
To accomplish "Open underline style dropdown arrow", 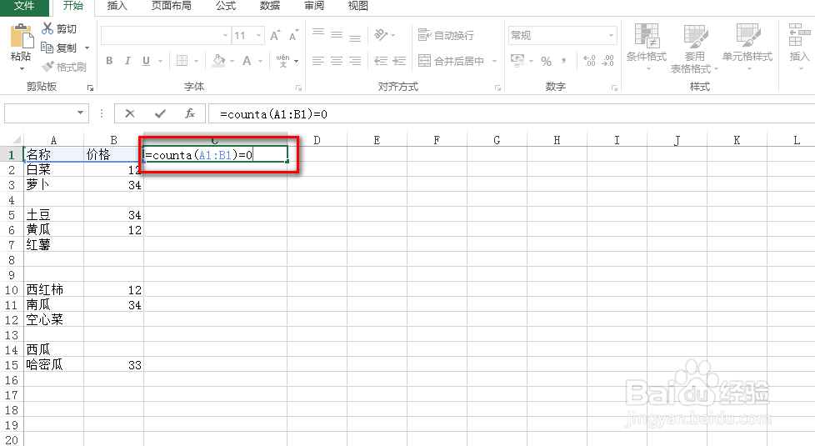I will (x=160, y=61).
